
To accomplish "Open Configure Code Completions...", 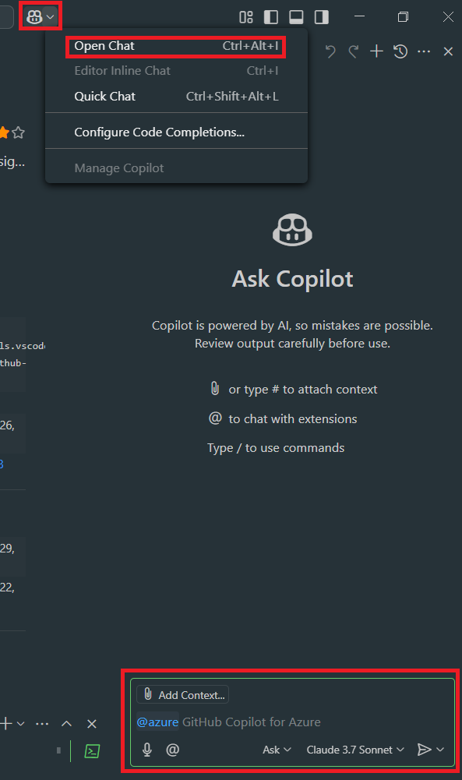I will (176, 132).
